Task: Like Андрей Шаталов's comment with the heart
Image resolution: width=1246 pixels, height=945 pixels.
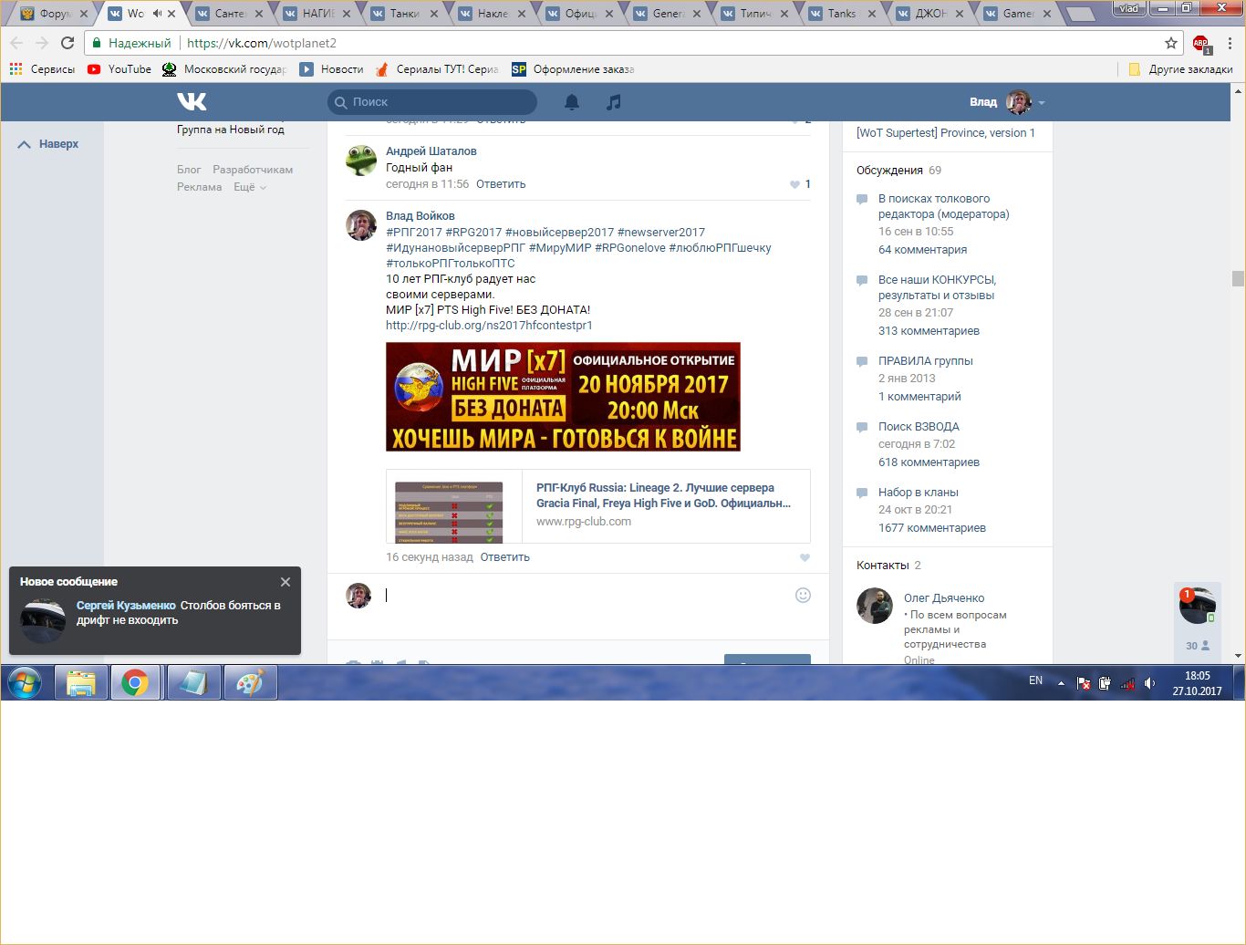Action: click(794, 184)
